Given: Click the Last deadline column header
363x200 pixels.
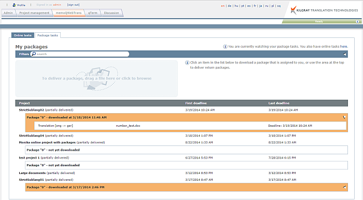Looking at the screenshot, I should pos(279,103).
